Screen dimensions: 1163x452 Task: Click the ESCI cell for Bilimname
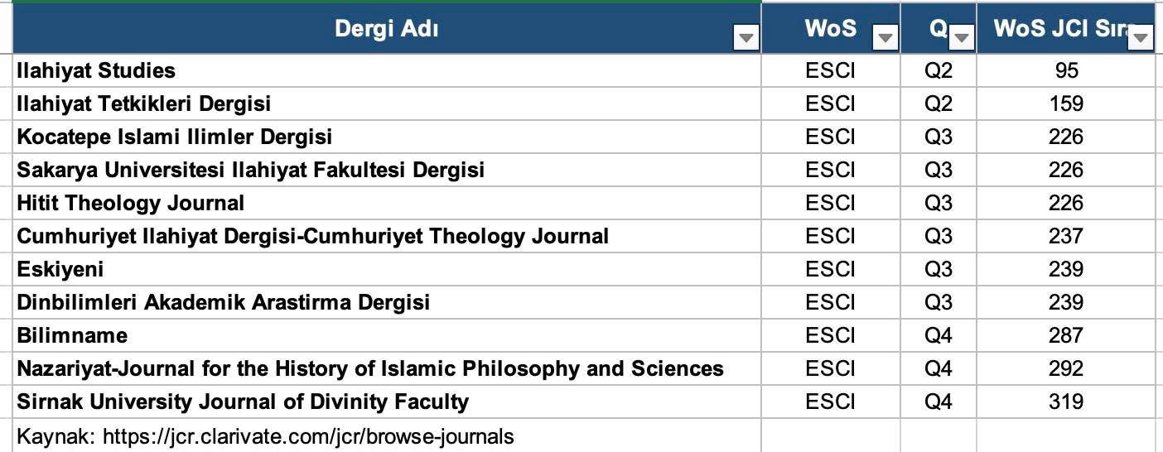tap(830, 335)
